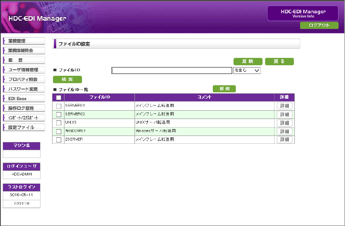This screenshot has width=345, height=226.
Task: Select 履歴 in the sidebar
Action: tap(24, 60)
